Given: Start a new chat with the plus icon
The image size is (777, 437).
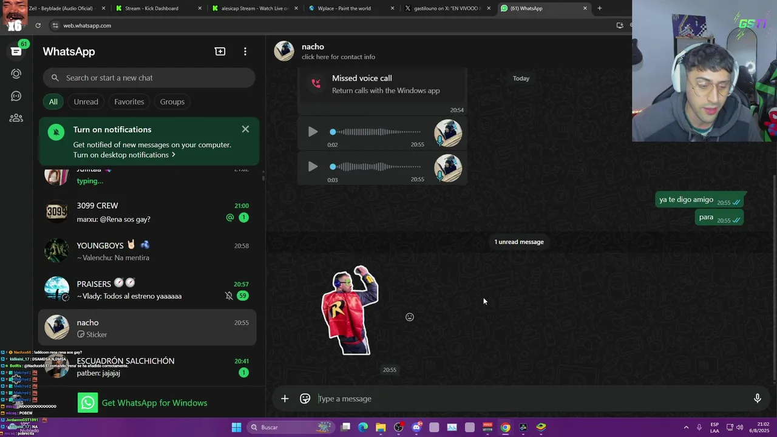Looking at the screenshot, I should point(220,52).
